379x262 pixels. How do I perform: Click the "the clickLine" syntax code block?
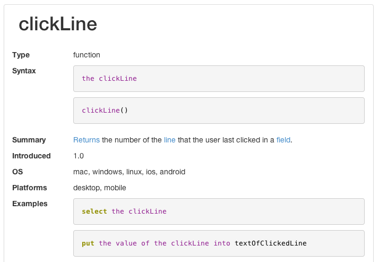(x=219, y=79)
